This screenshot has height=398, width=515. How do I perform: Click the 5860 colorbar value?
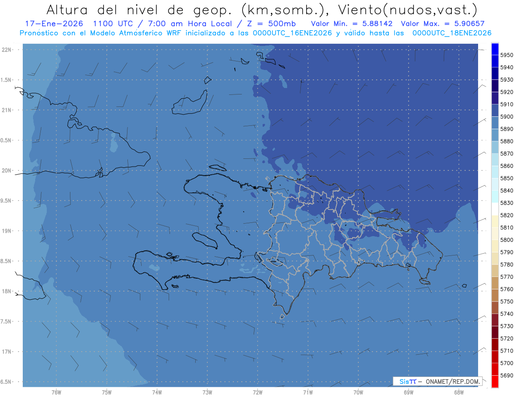tap(507, 166)
